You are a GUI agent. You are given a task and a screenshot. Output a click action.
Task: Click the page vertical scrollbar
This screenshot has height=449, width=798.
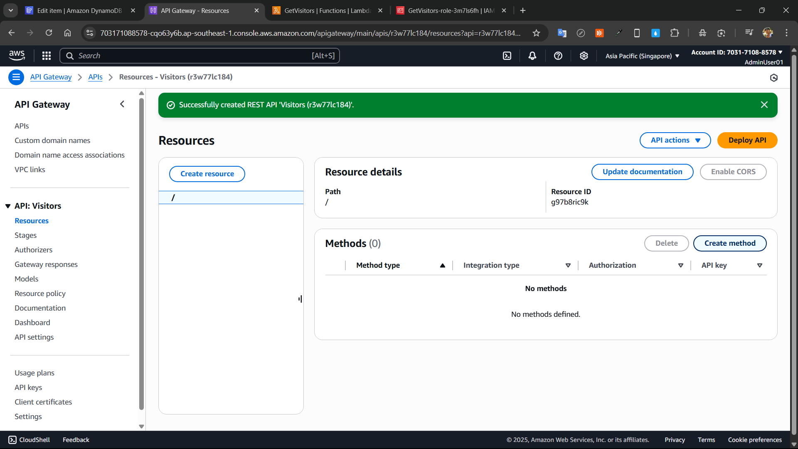(794, 245)
